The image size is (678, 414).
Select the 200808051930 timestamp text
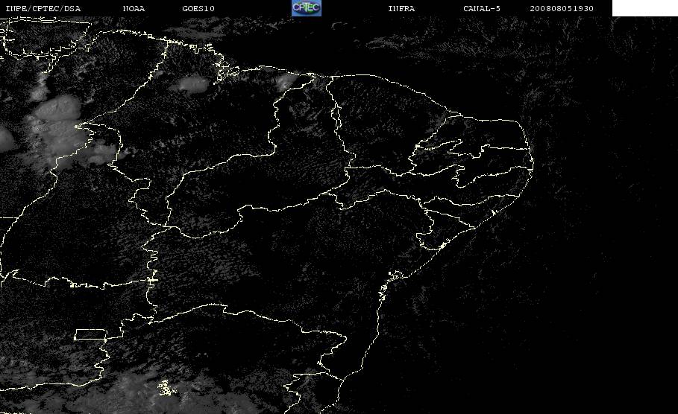562,9
